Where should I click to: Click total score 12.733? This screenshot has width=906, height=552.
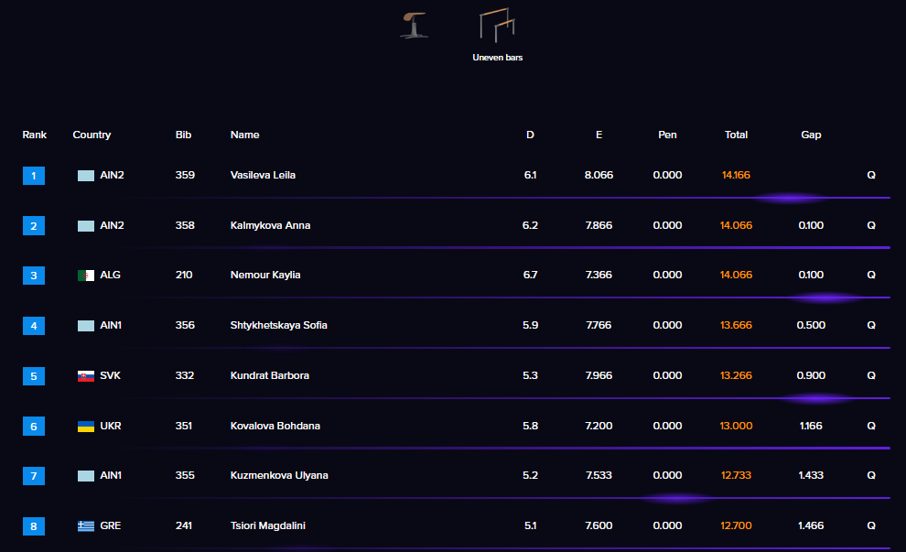pos(736,476)
